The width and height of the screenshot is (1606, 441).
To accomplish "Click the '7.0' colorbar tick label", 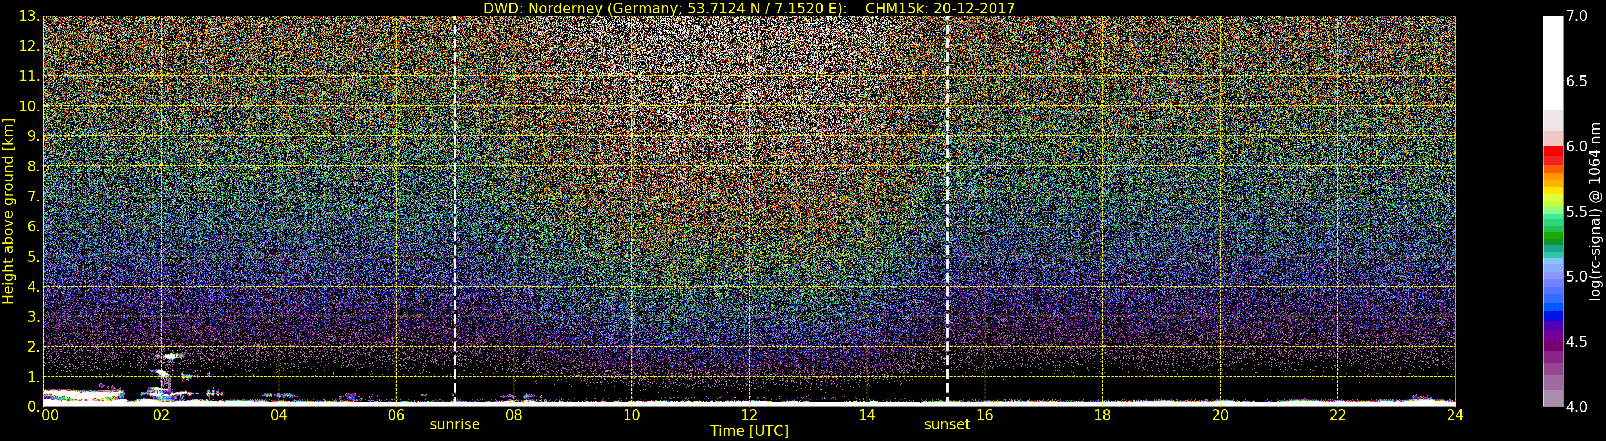I will coord(1577,16).
